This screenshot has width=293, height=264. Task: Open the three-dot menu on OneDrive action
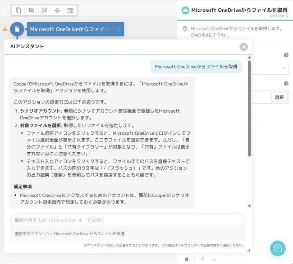point(118,29)
